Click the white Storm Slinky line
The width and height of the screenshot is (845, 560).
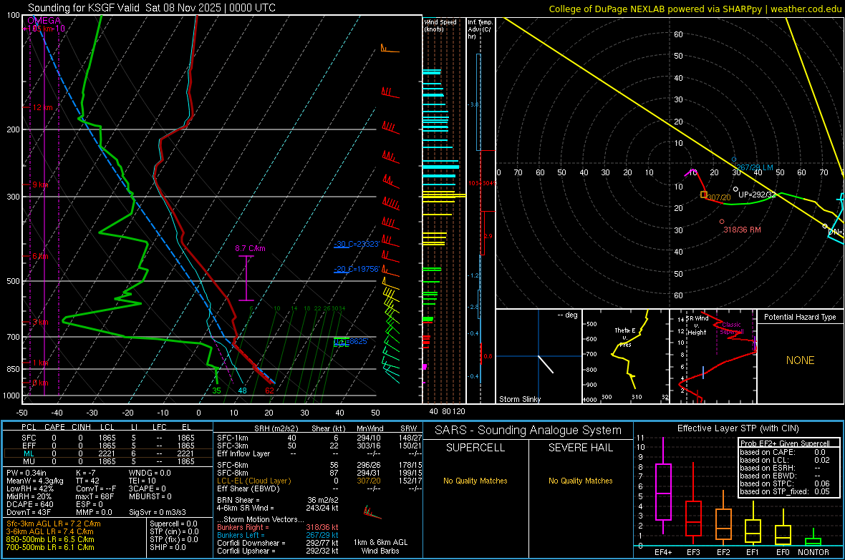click(546, 365)
